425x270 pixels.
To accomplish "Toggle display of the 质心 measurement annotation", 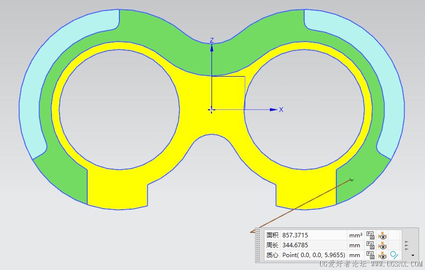I will 382,255.
